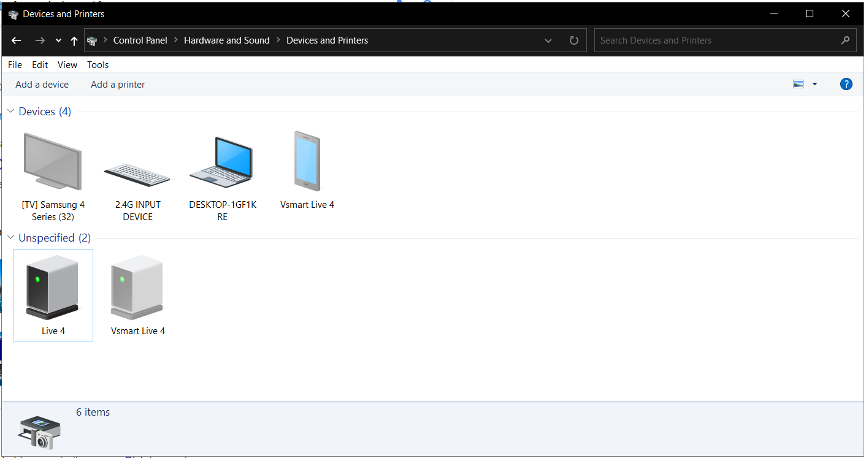Go up one level with up arrow

pos(74,40)
